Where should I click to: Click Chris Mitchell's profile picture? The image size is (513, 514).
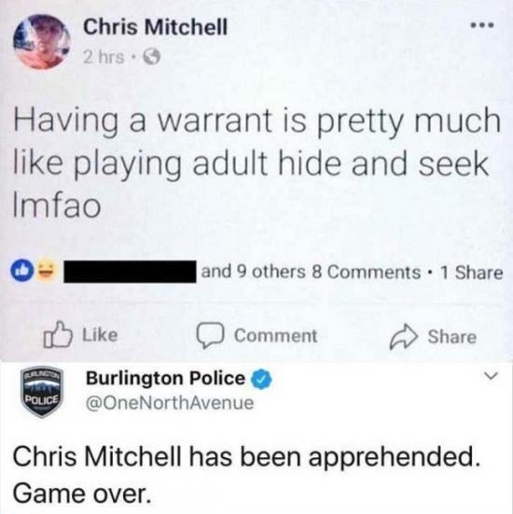pos(42,42)
